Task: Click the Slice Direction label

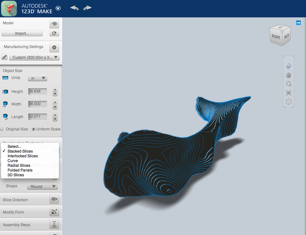Action: click(15, 200)
